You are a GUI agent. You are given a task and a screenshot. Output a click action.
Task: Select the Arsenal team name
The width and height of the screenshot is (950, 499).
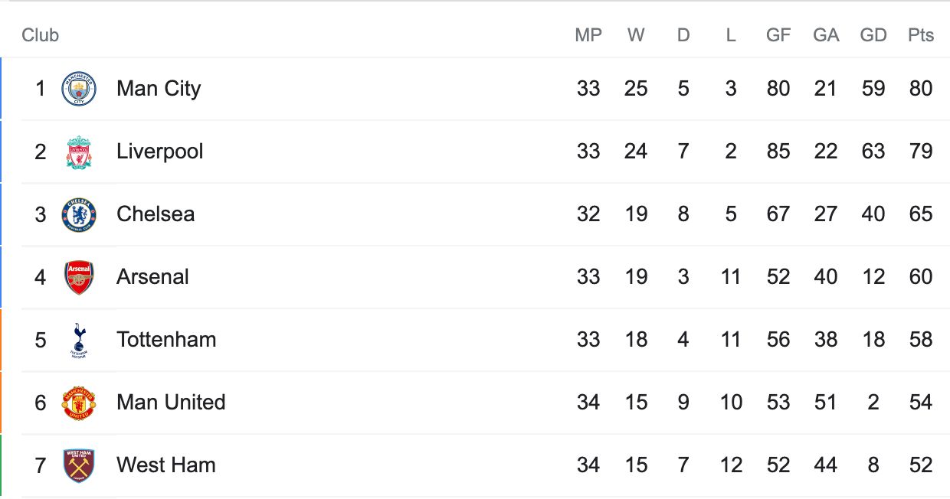coord(152,277)
